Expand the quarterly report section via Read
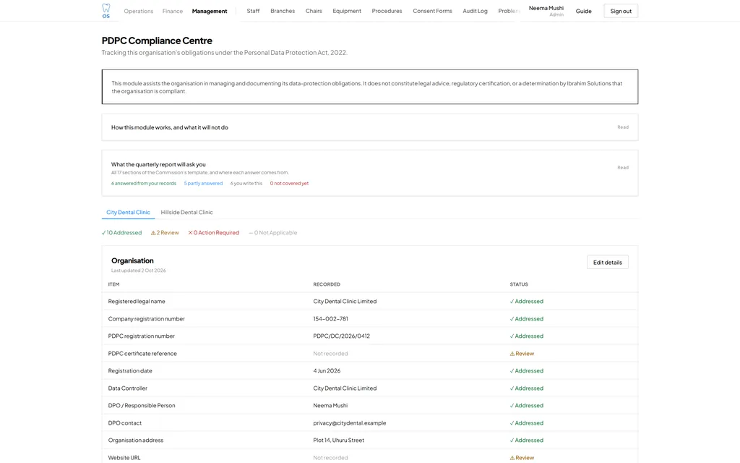 [622, 167]
